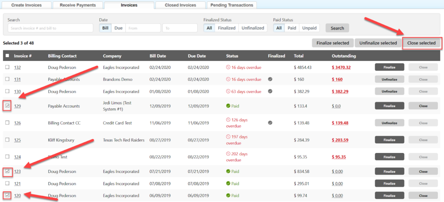Click the green Paid status icon for invoice 129
Screen dimensions: 444x202
pyautogui.click(x=229, y=106)
